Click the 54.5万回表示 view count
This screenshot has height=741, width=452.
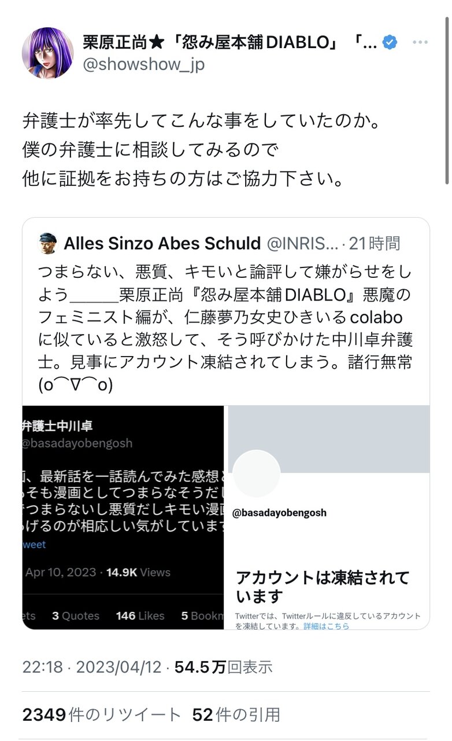[224, 667]
